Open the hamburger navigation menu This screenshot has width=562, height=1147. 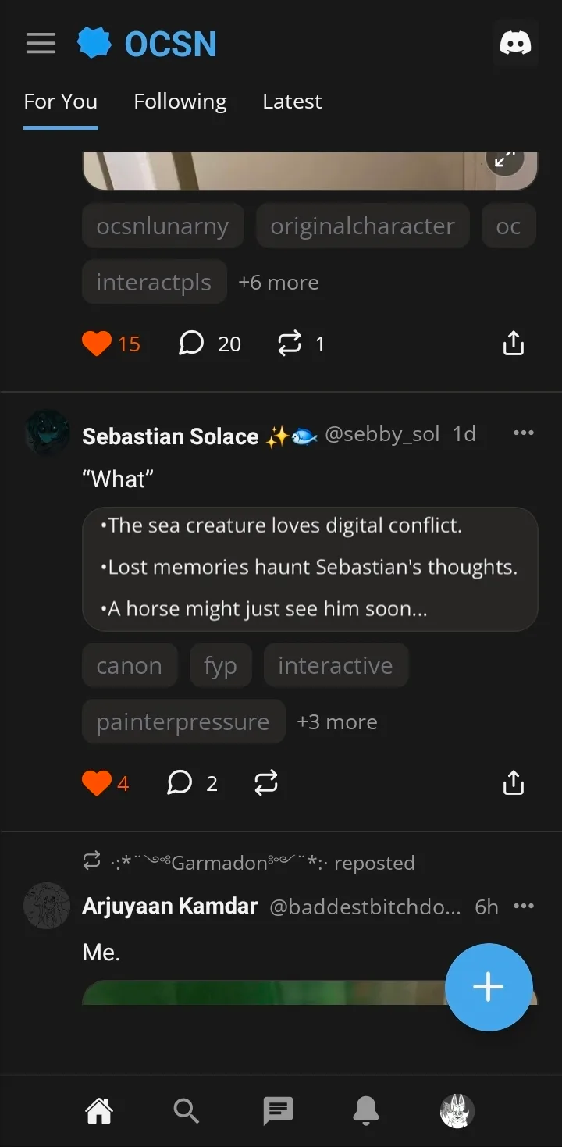coord(41,43)
